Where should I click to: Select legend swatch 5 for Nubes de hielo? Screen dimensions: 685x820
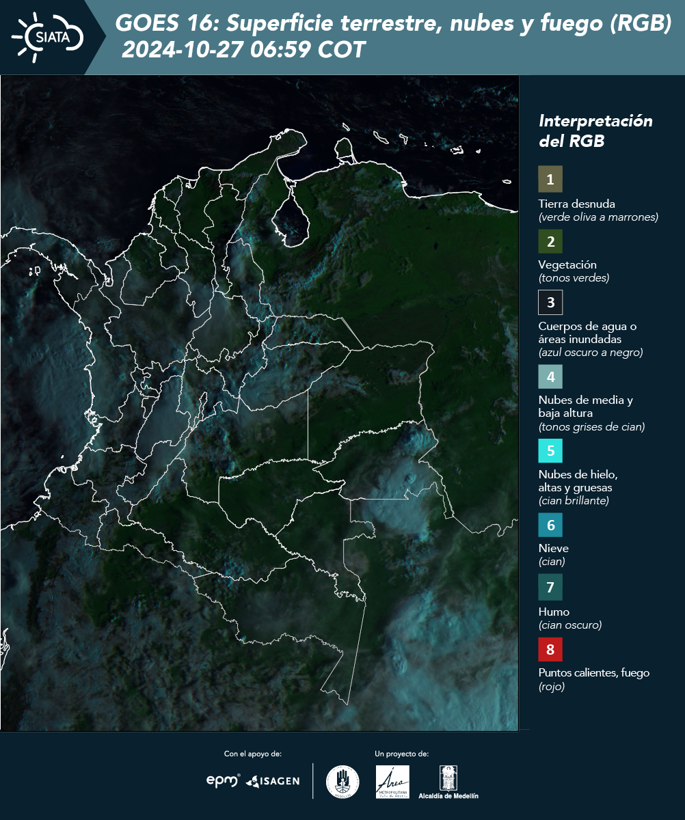[550, 451]
